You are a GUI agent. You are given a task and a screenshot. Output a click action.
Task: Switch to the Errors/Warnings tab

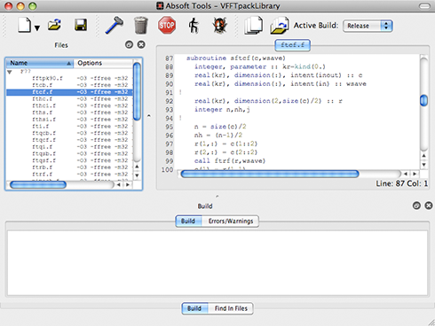[231, 221]
